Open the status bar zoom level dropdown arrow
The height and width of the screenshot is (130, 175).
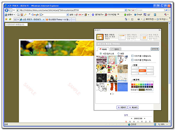pos(167,124)
